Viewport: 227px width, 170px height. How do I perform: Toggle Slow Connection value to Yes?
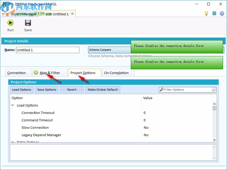146,127
